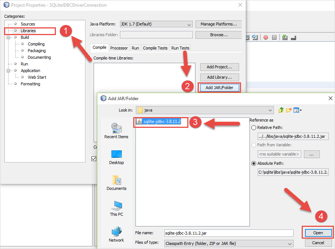The image size is (335, 249).
Task: Open the view menu icon in Add JAR/Folder
Action: [297, 110]
